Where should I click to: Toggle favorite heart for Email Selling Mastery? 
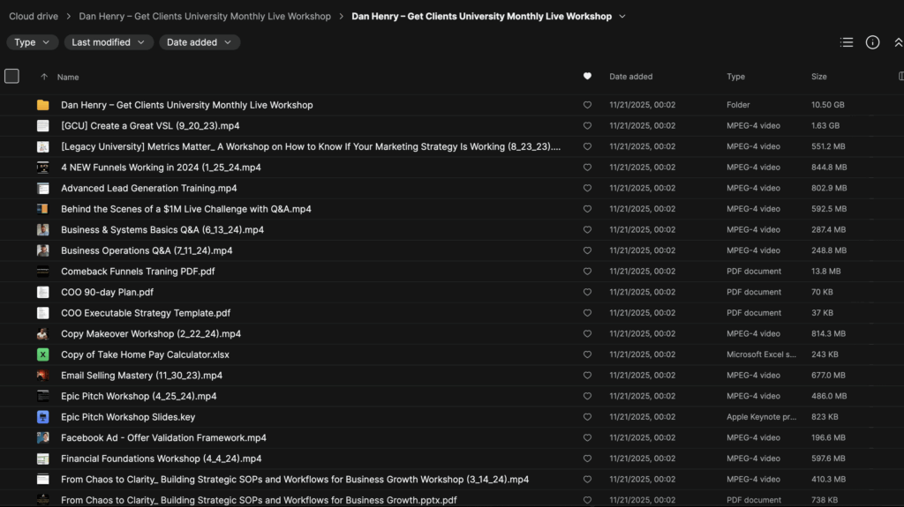pyautogui.click(x=587, y=376)
